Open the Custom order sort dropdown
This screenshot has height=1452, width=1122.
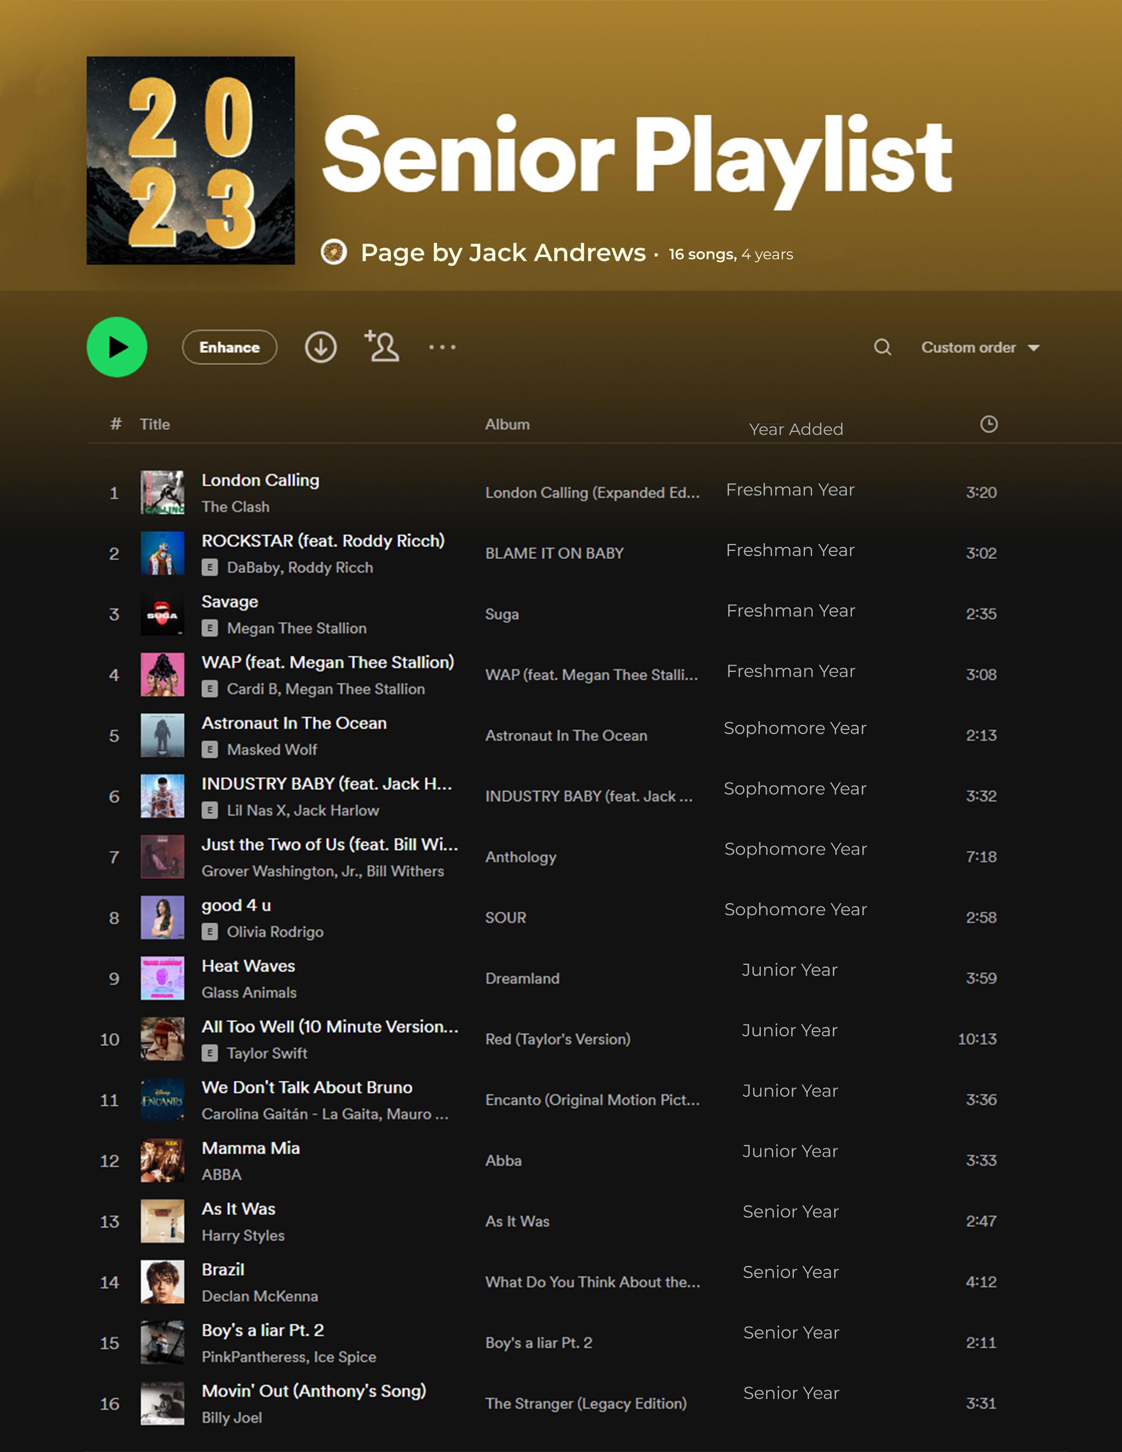[968, 347]
